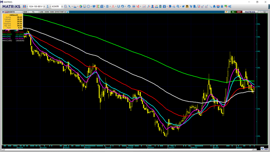270x152 pixels.
Task: Open the KONTR symbol dropdown
Action: [x=62, y=6]
